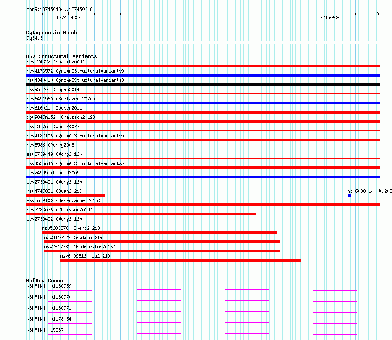Select the red bar of nsv6009812

tap(181, 260)
